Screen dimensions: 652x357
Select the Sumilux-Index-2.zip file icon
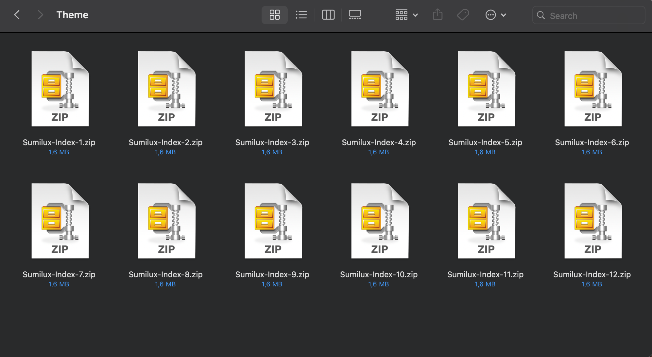(x=167, y=89)
